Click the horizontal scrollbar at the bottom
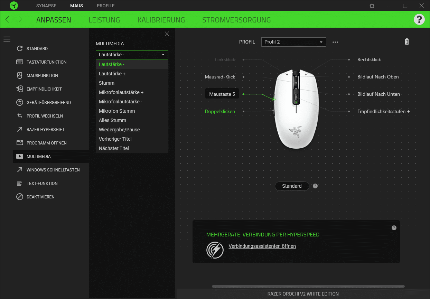430x299 pixels. [308, 286]
